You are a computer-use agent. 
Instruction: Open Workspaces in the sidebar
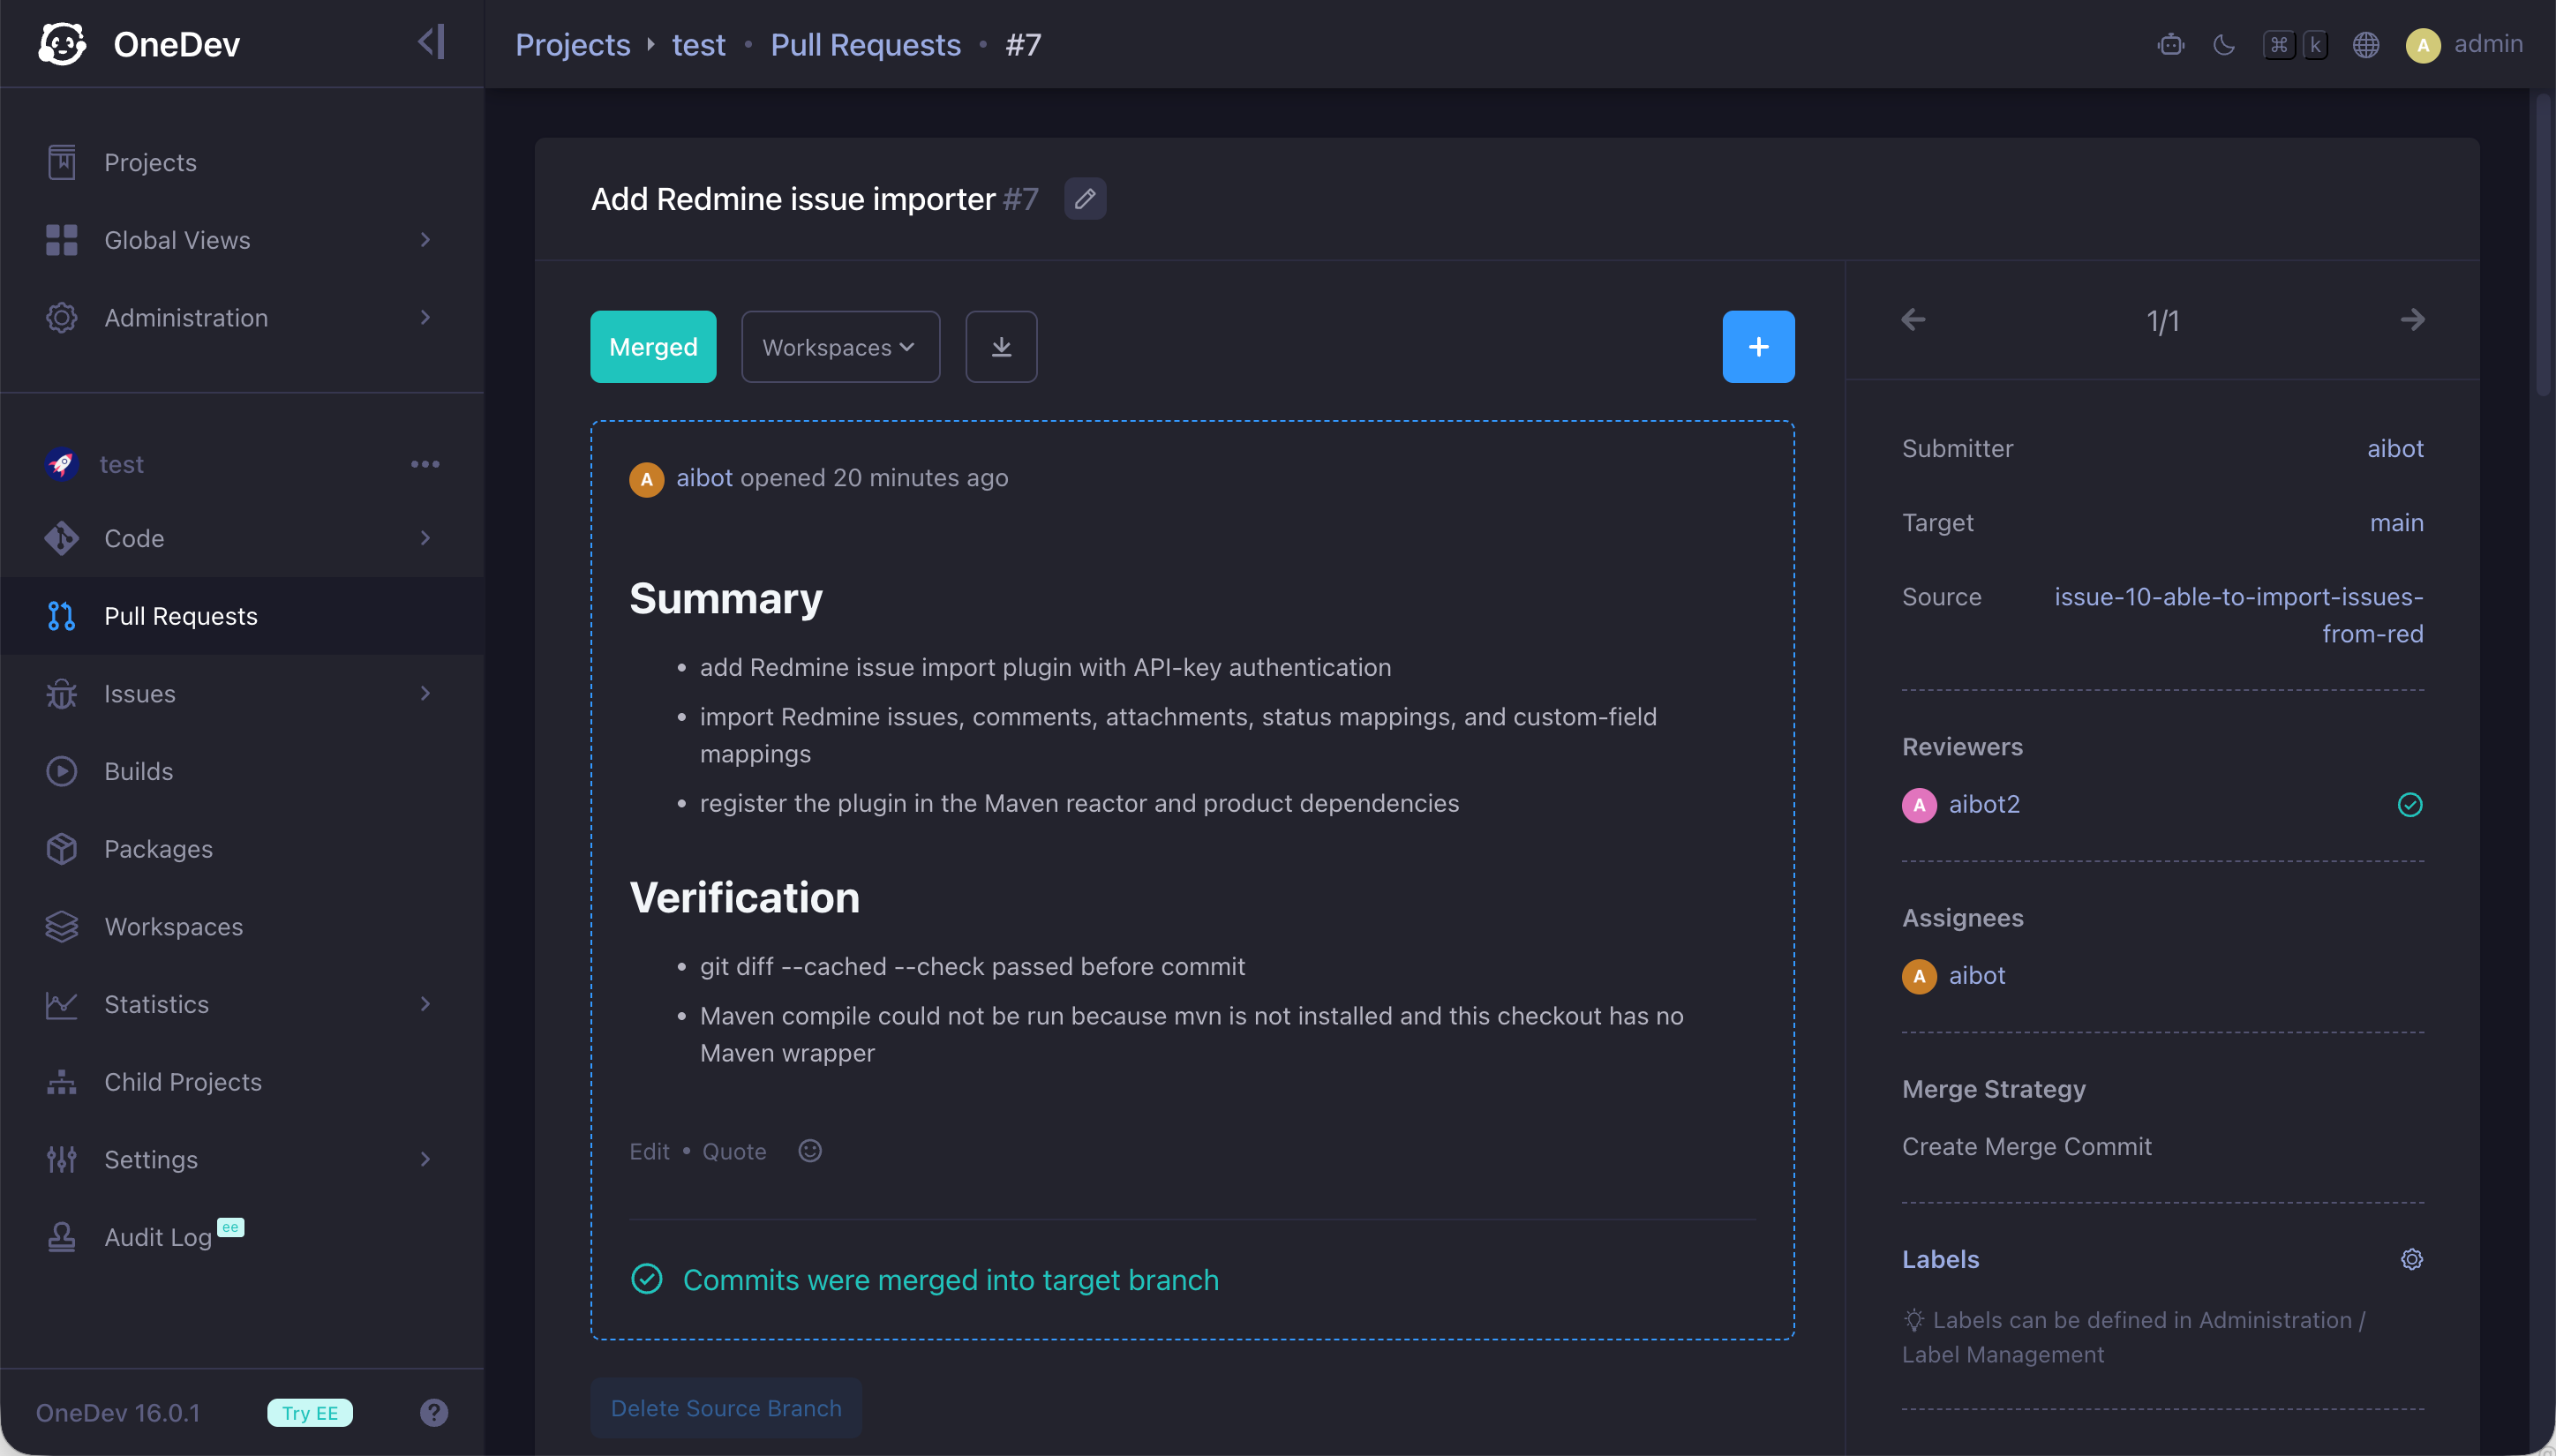coord(242,926)
